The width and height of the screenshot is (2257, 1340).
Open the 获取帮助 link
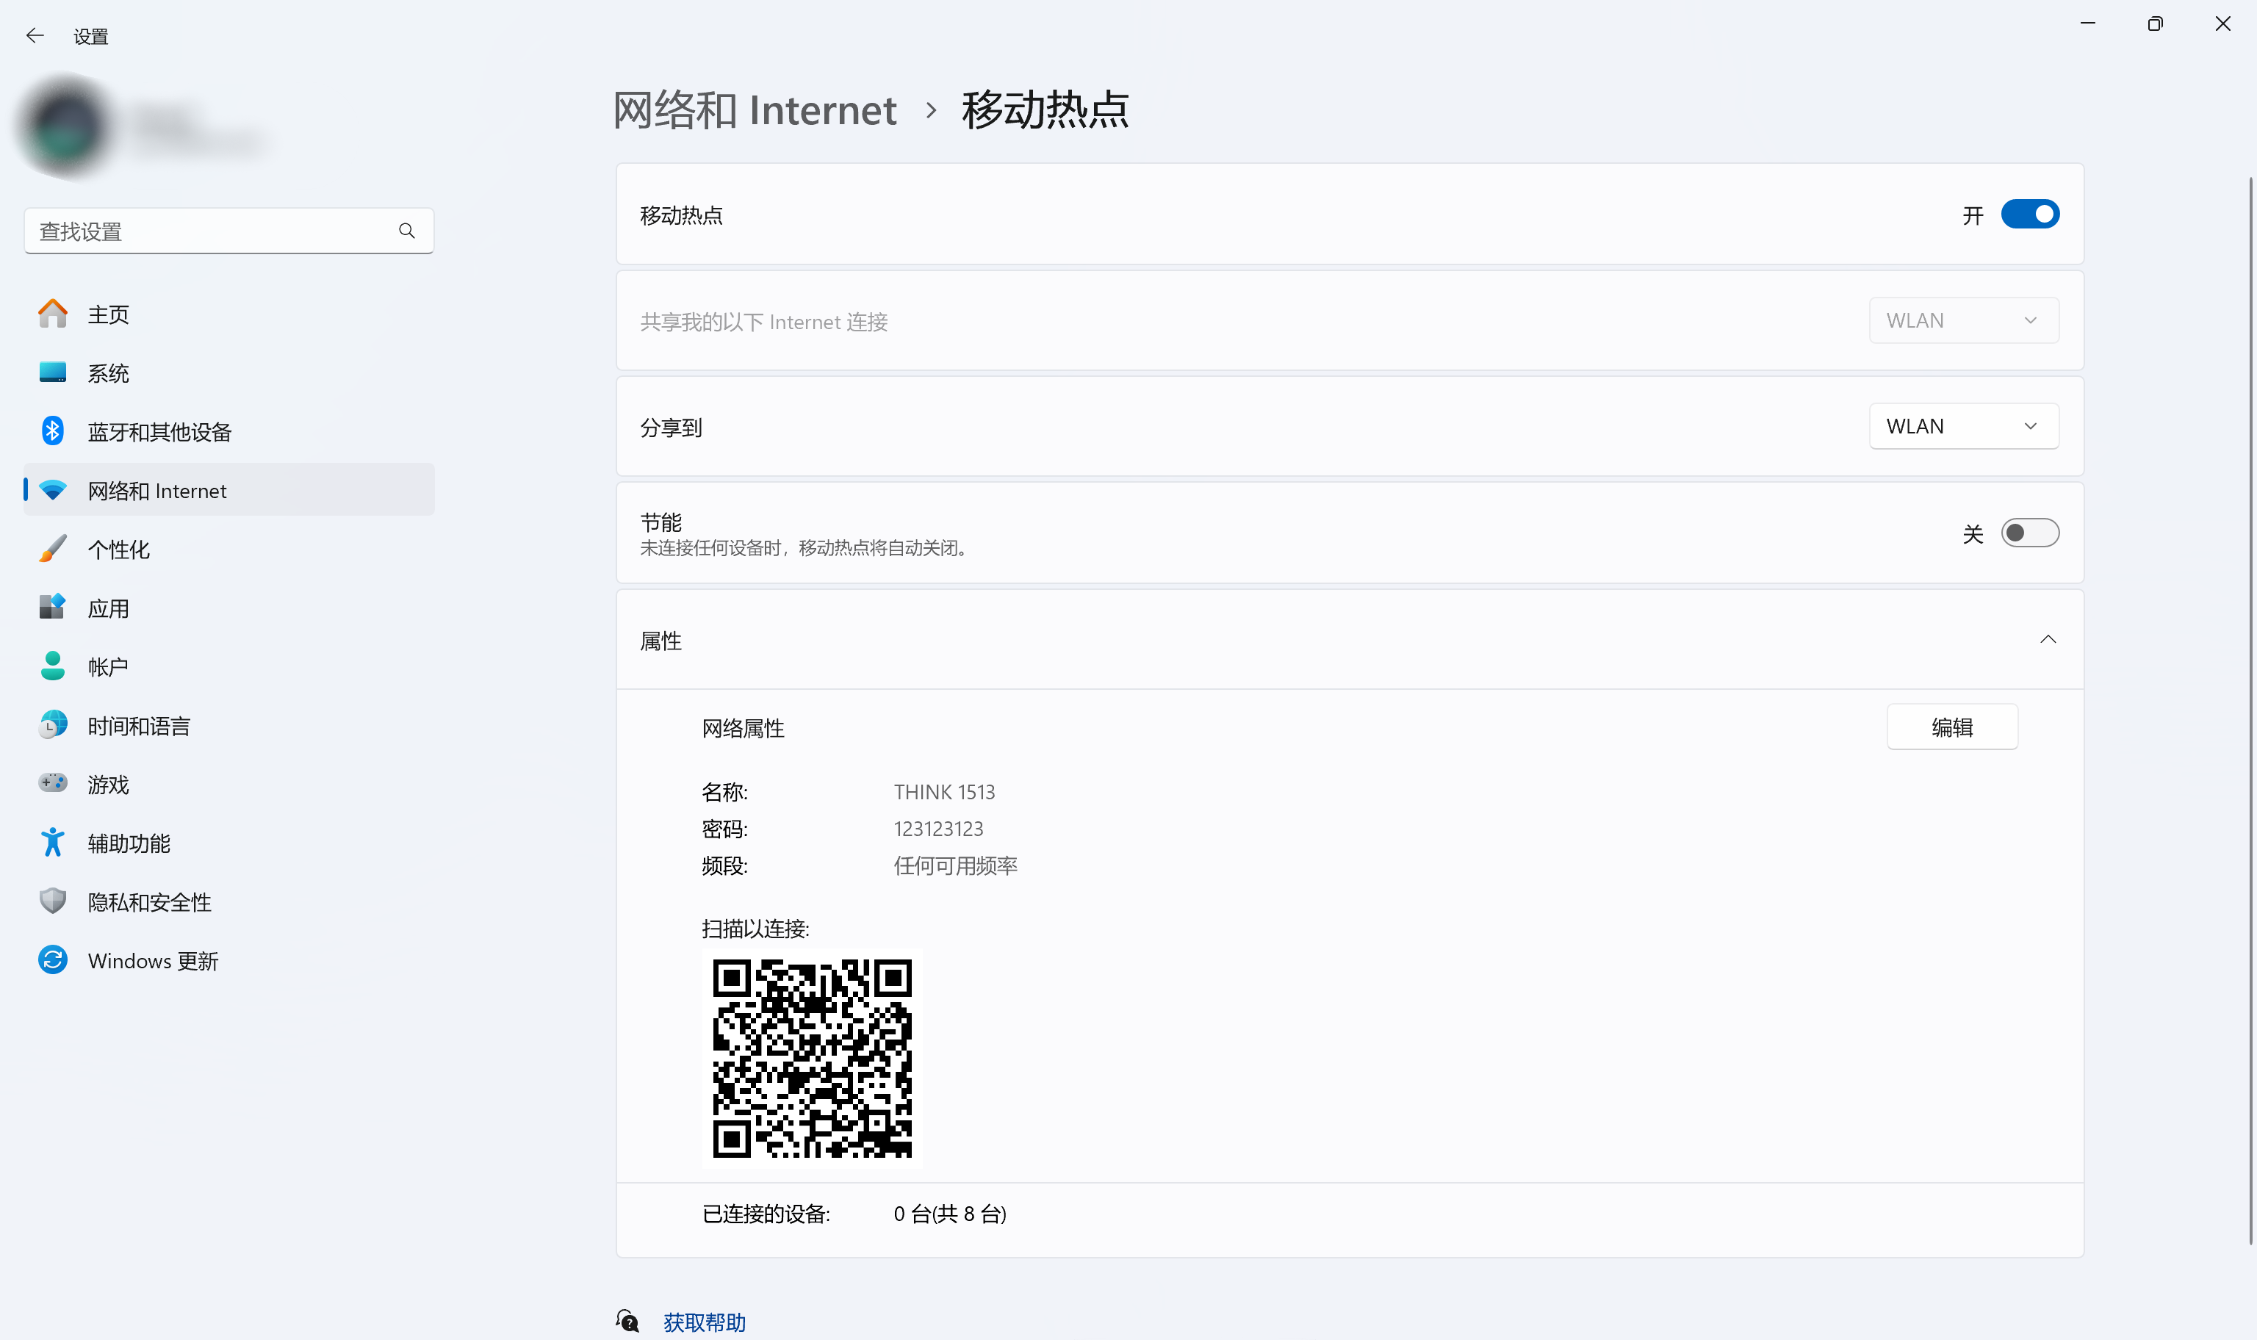coord(704,1322)
